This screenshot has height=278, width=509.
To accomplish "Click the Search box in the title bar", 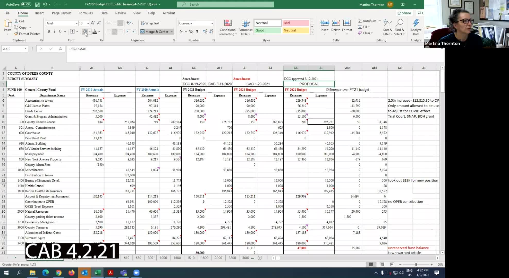I will coord(225,4).
